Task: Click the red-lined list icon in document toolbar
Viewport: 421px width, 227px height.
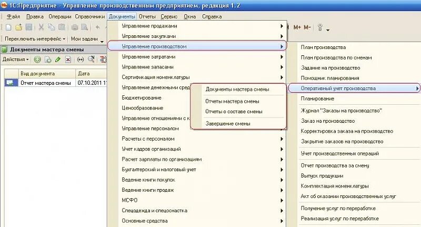Action: pyautogui.click(x=103, y=60)
